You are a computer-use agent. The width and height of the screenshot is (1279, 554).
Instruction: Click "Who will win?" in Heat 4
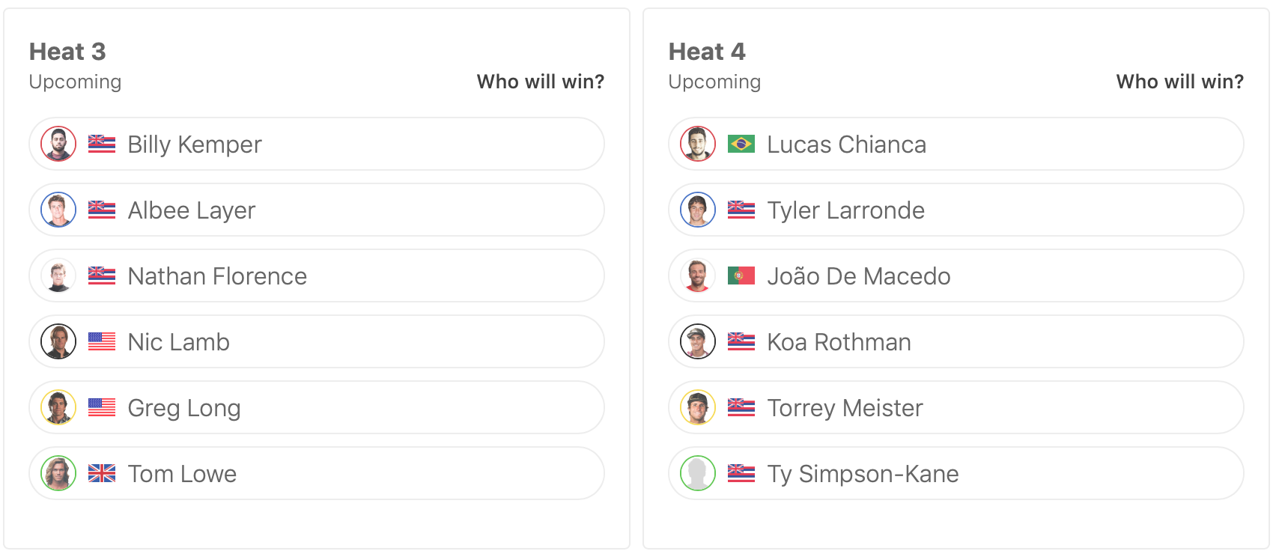tap(1179, 82)
